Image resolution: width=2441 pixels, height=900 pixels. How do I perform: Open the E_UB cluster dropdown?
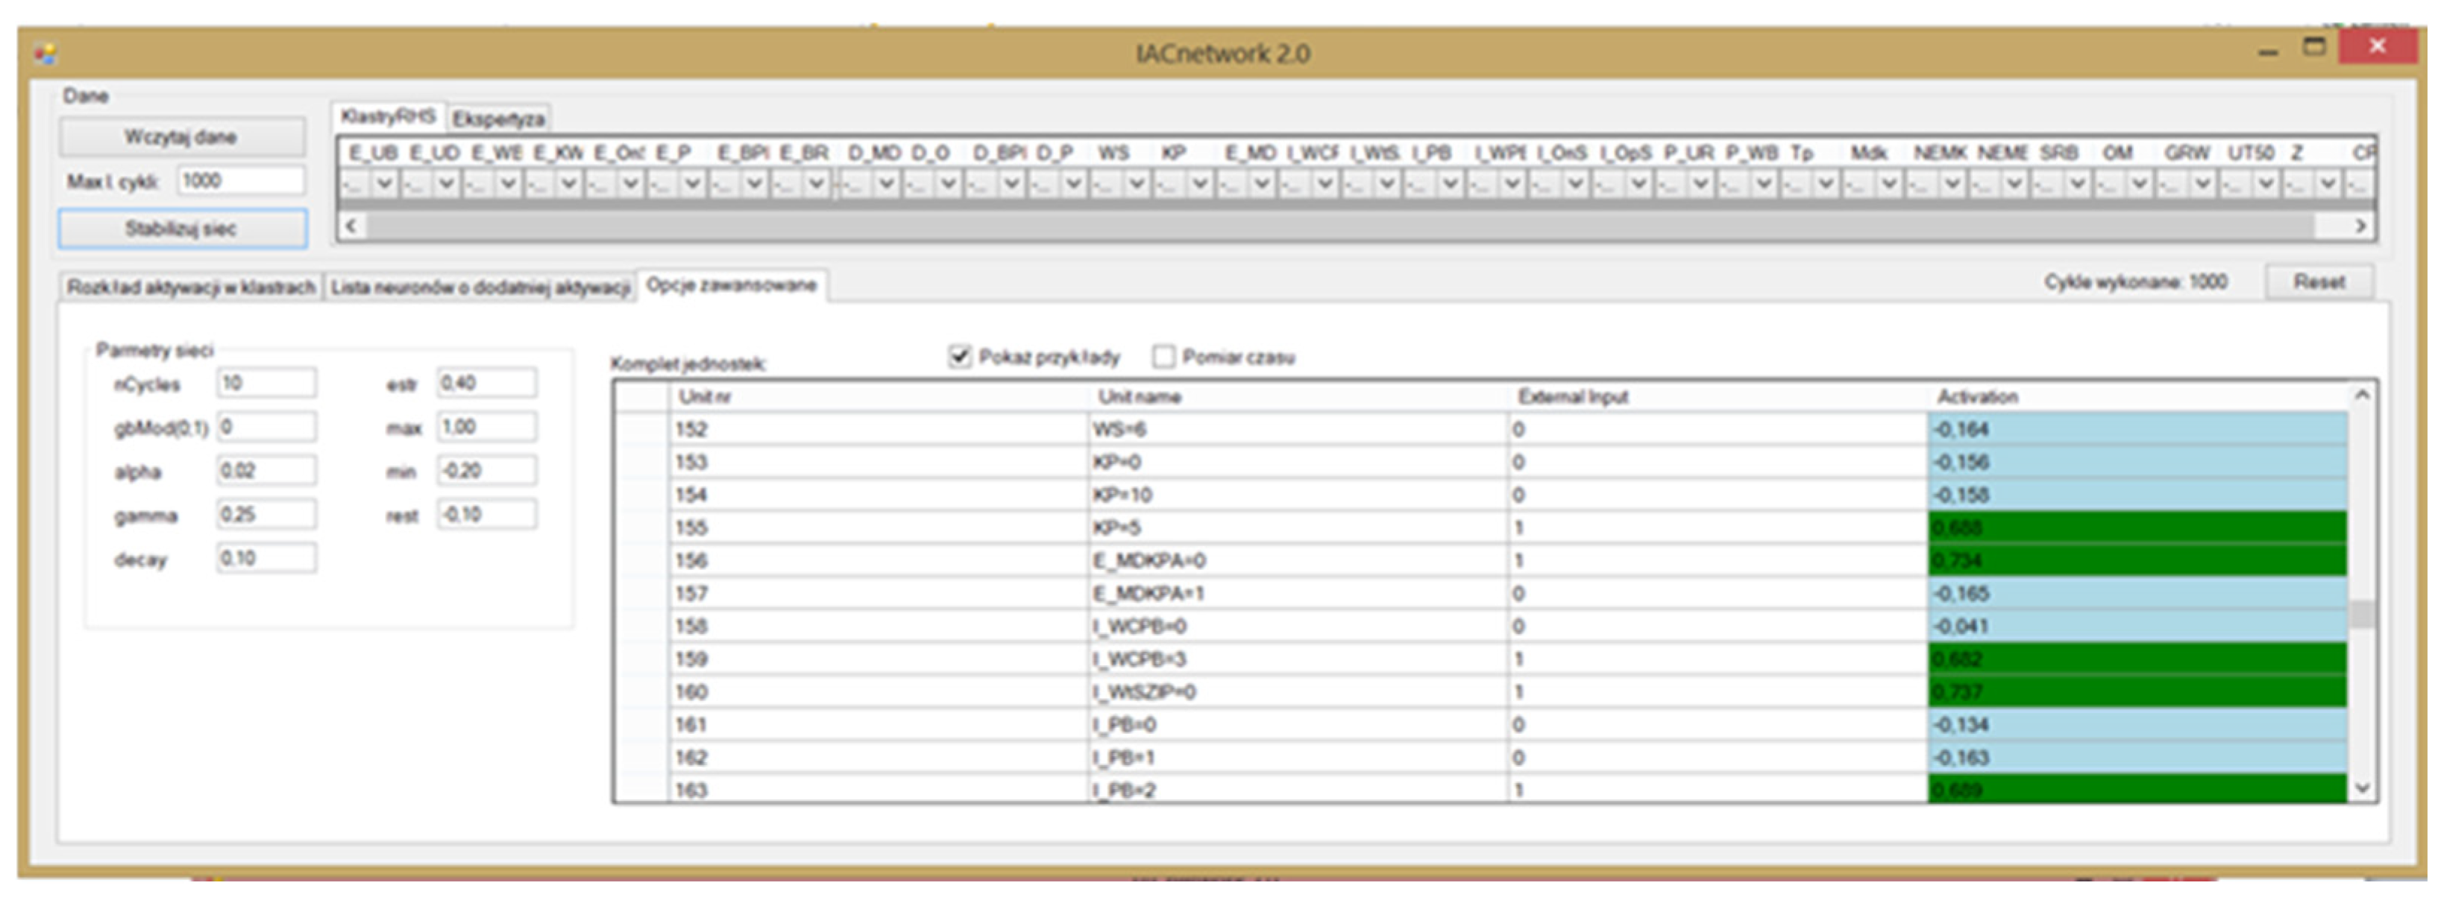coord(384,183)
